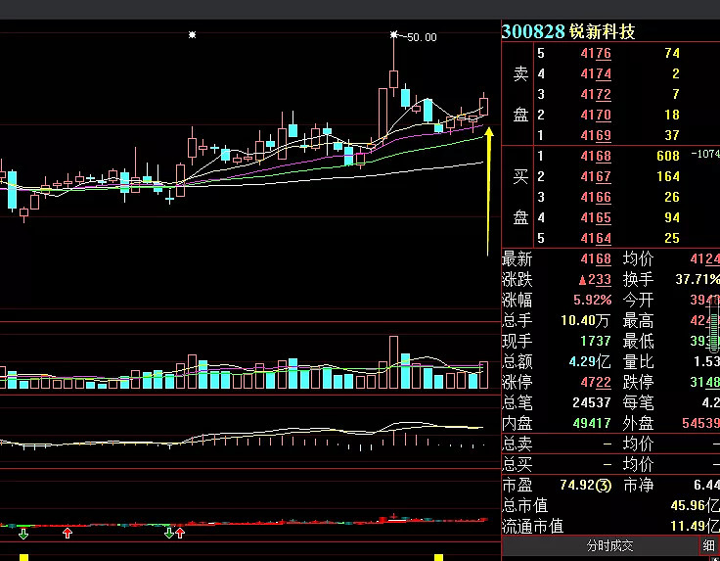Click the buy-2 price 4167

point(596,177)
